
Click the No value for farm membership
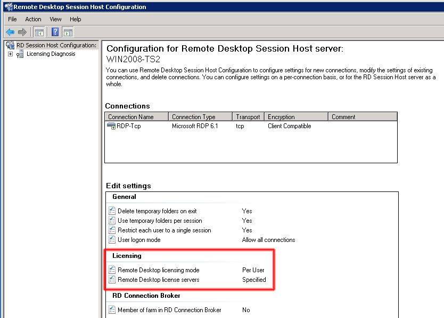[246, 310]
